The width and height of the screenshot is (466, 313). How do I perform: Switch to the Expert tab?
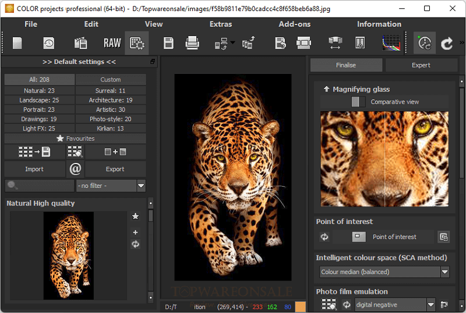point(421,65)
